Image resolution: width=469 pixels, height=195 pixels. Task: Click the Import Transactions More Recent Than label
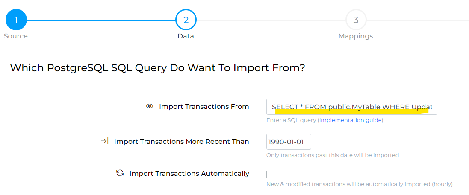(x=182, y=142)
